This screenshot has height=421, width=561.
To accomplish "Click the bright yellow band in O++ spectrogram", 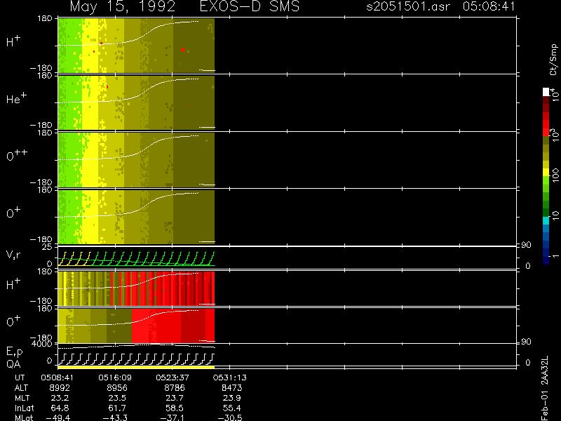I will [90, 160].
